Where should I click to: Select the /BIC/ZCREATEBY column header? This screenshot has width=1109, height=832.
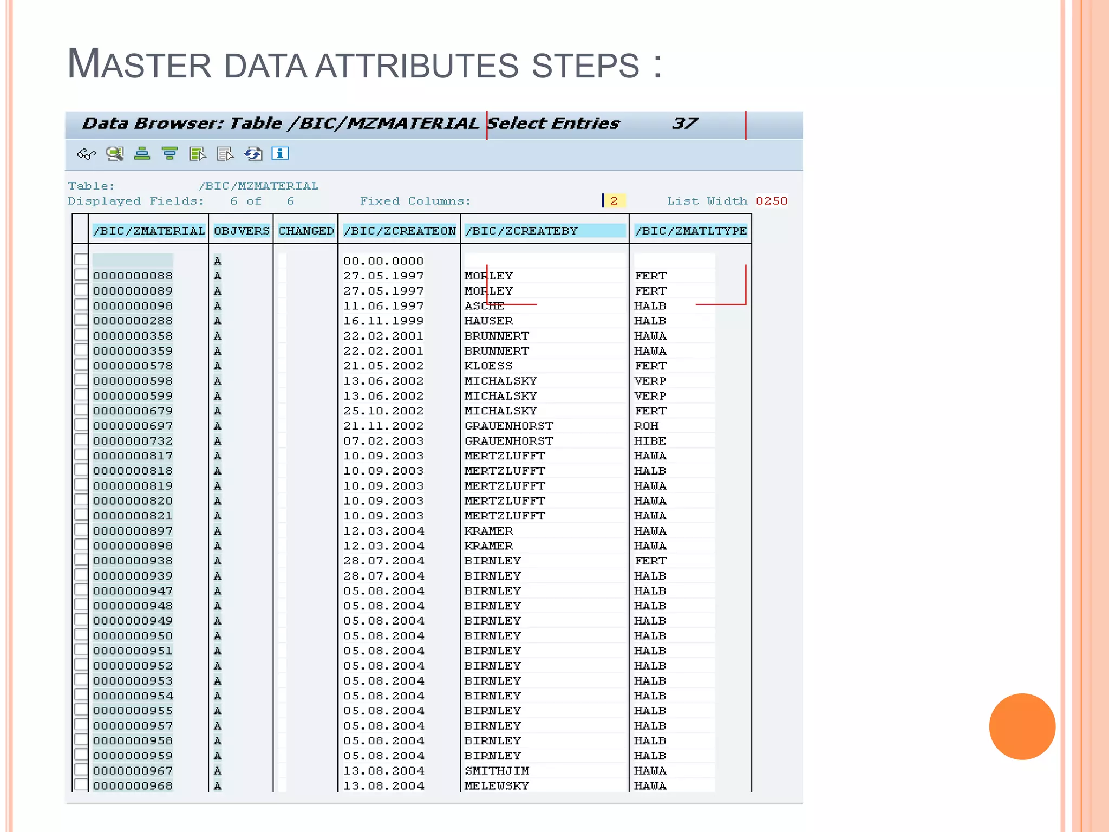pos(545,231)
